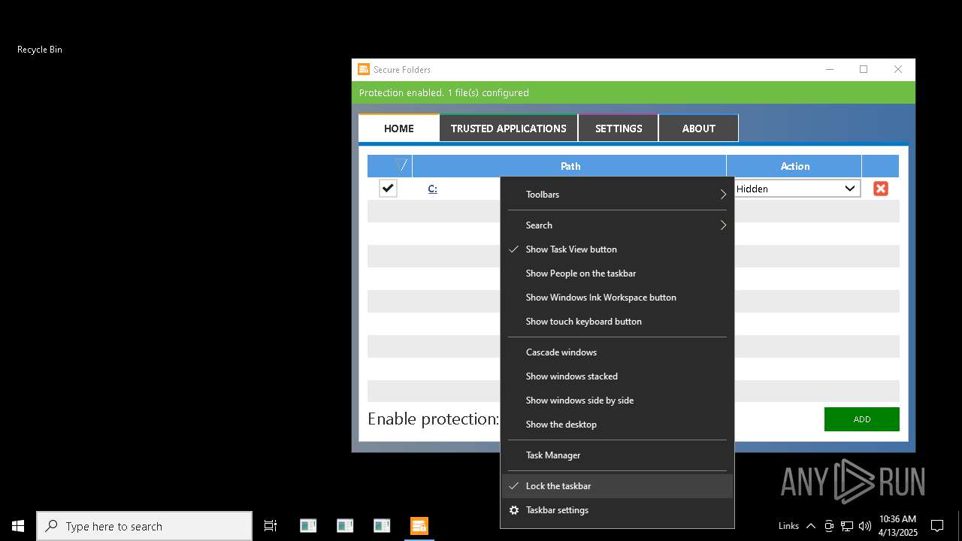This screenshot has width=962, height=541.
Task: Uncheck the C: path row checkbox
Action: (x=388, y=188)
